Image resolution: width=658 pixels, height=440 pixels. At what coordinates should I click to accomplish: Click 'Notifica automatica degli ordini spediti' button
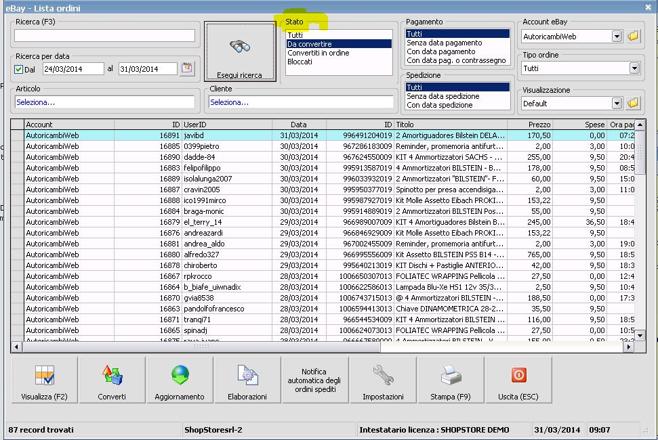click(x=314, y=380)
